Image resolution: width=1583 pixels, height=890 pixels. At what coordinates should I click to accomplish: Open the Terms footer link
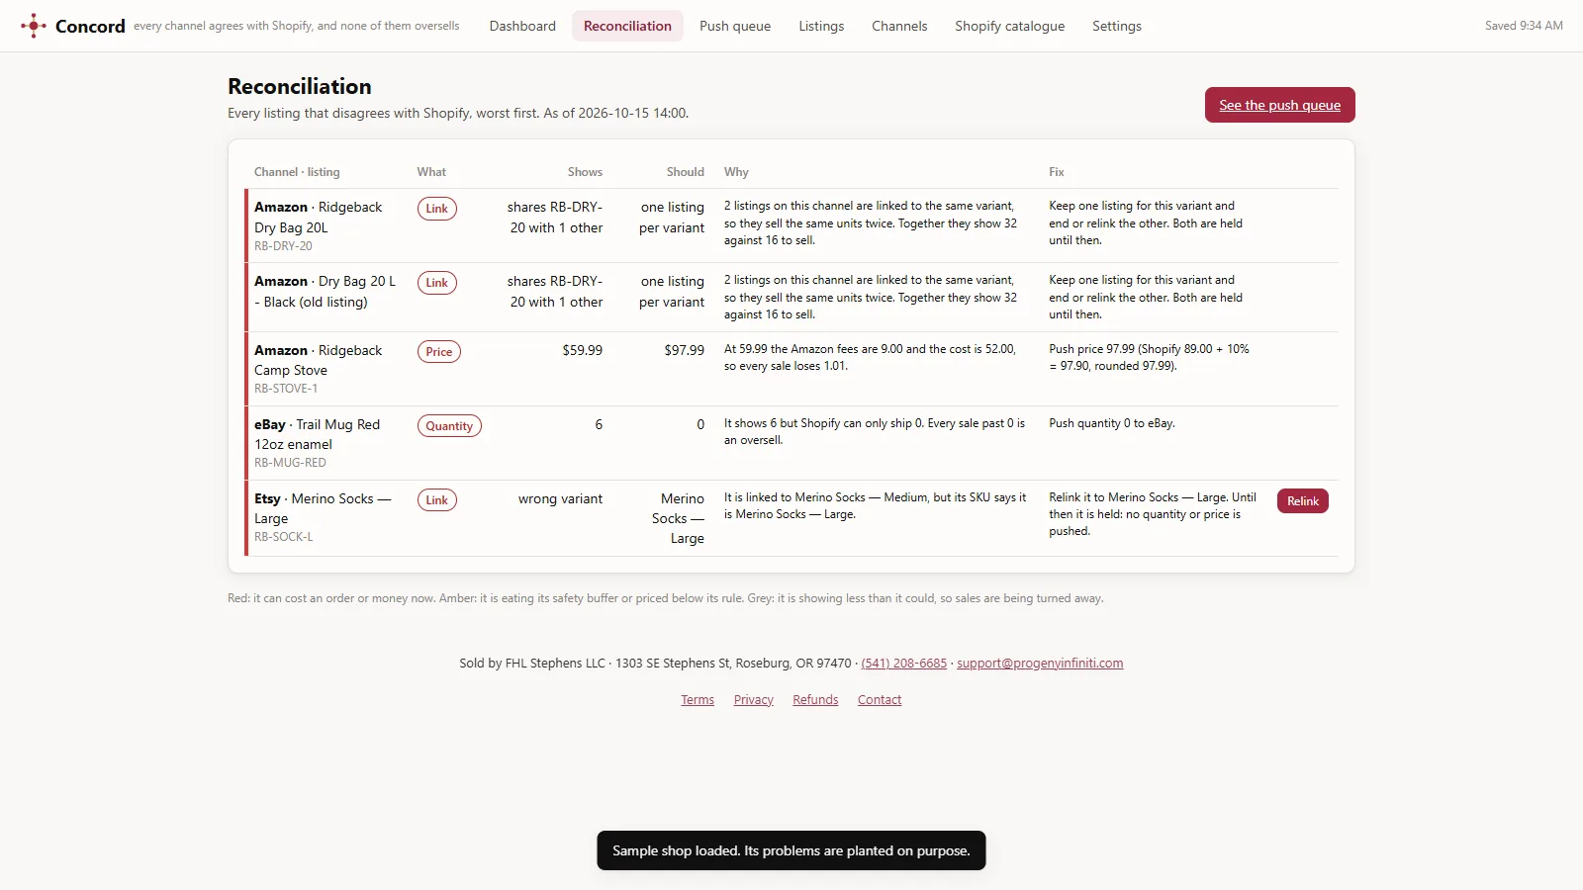(x=698, y=700)
